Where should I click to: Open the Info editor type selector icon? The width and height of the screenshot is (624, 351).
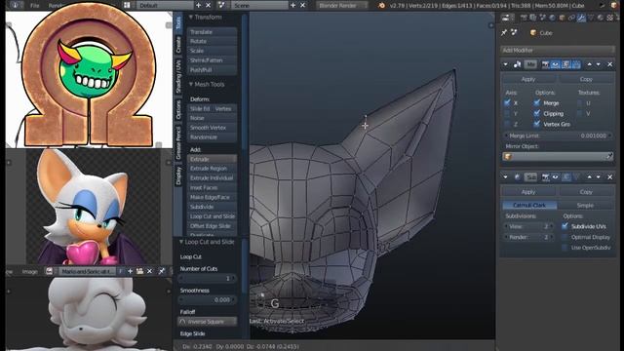[16, 5]
